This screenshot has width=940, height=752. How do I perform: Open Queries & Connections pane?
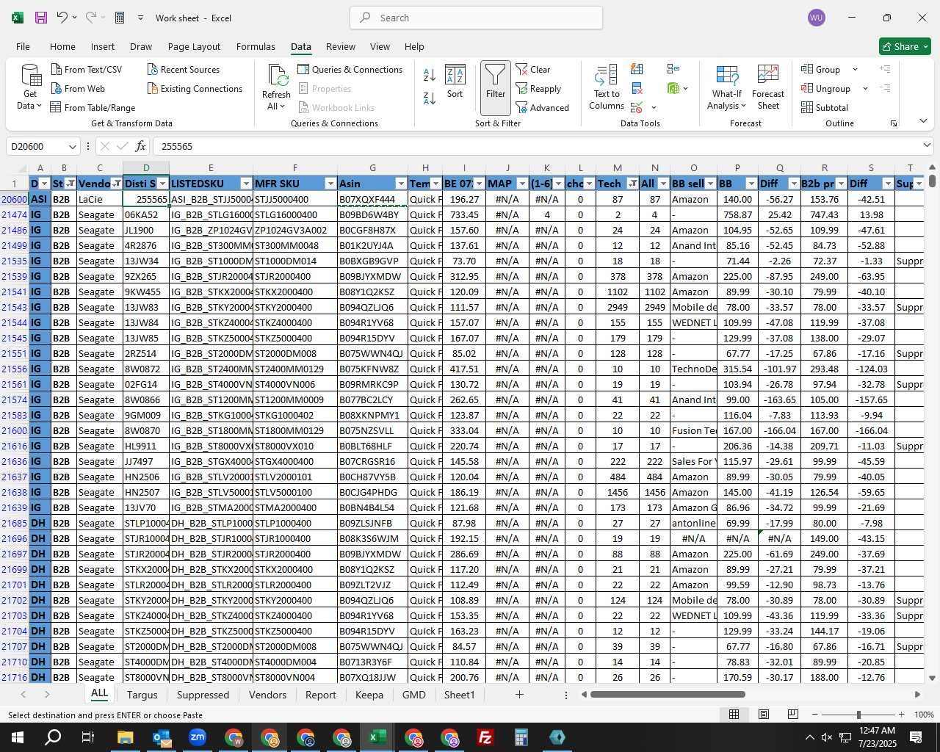pyautogui.click(x=350, y=69)
